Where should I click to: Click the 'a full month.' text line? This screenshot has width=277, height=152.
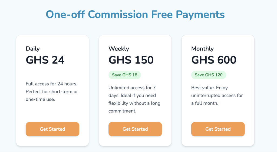pos(205,103)
